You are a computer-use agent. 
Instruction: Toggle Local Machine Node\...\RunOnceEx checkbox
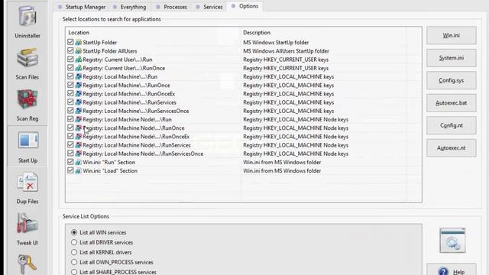[x=70, y=136]
